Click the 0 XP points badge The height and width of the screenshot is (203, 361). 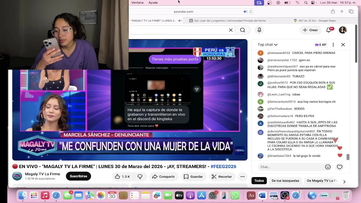point(321,45)
